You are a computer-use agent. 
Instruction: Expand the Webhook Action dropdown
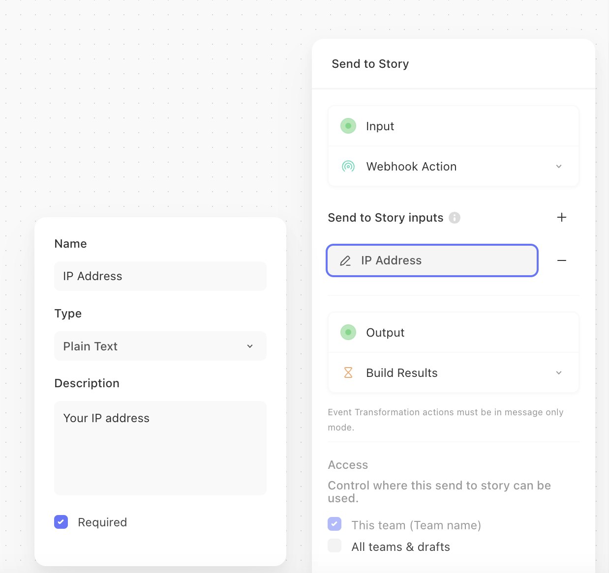click(x=558, y=167)
